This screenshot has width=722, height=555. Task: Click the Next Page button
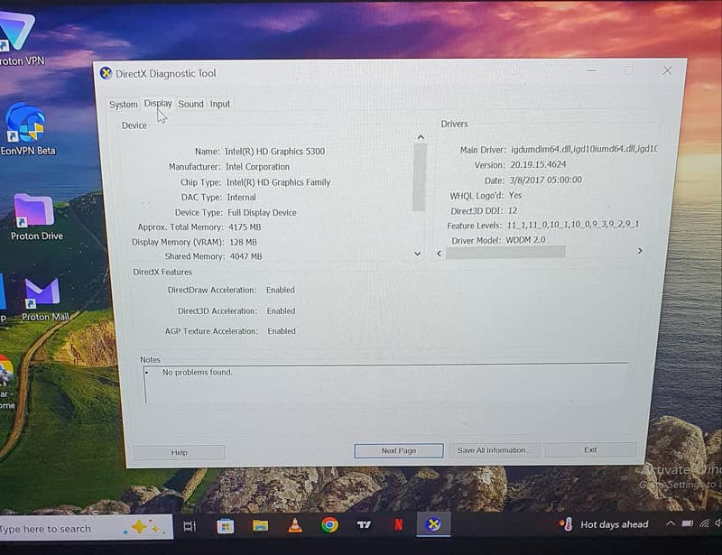click(397, 450)
